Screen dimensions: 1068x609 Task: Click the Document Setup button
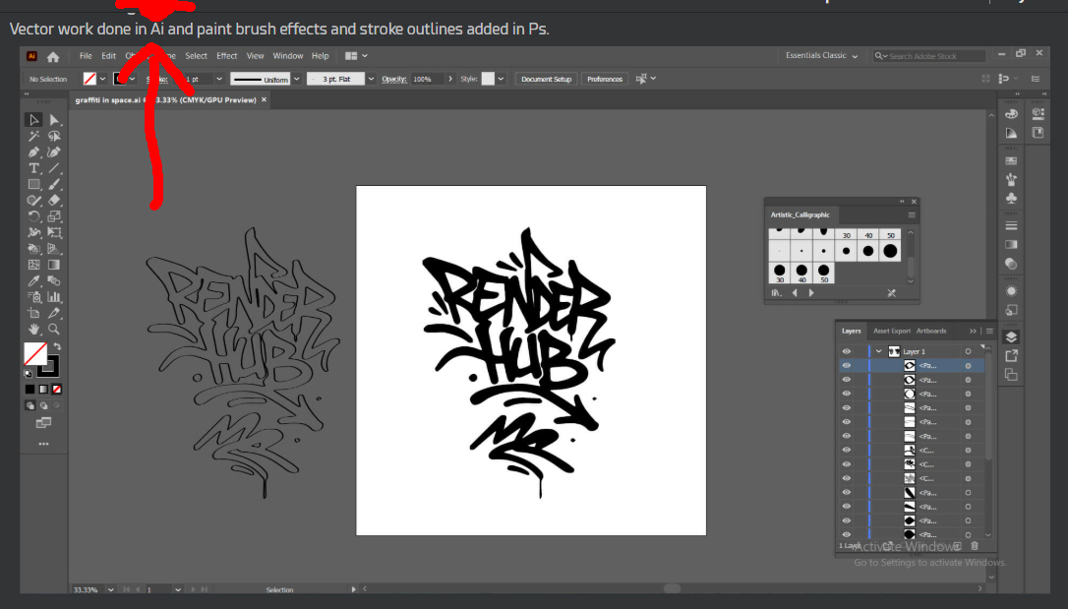click(x=546, y=79)
